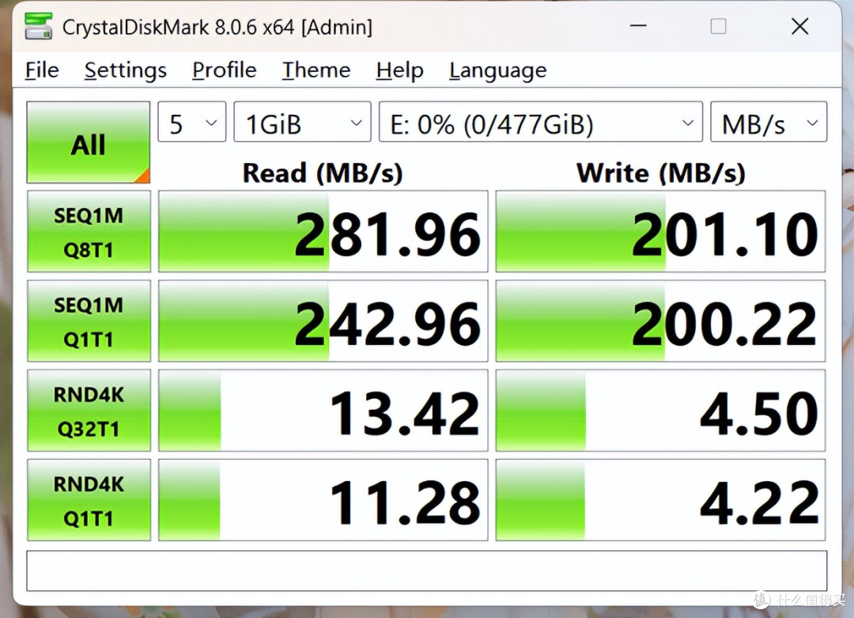Run the RND4K Q32T1 test
The width and height of the screenshot is (854, 618).
(x=89, y=410)
